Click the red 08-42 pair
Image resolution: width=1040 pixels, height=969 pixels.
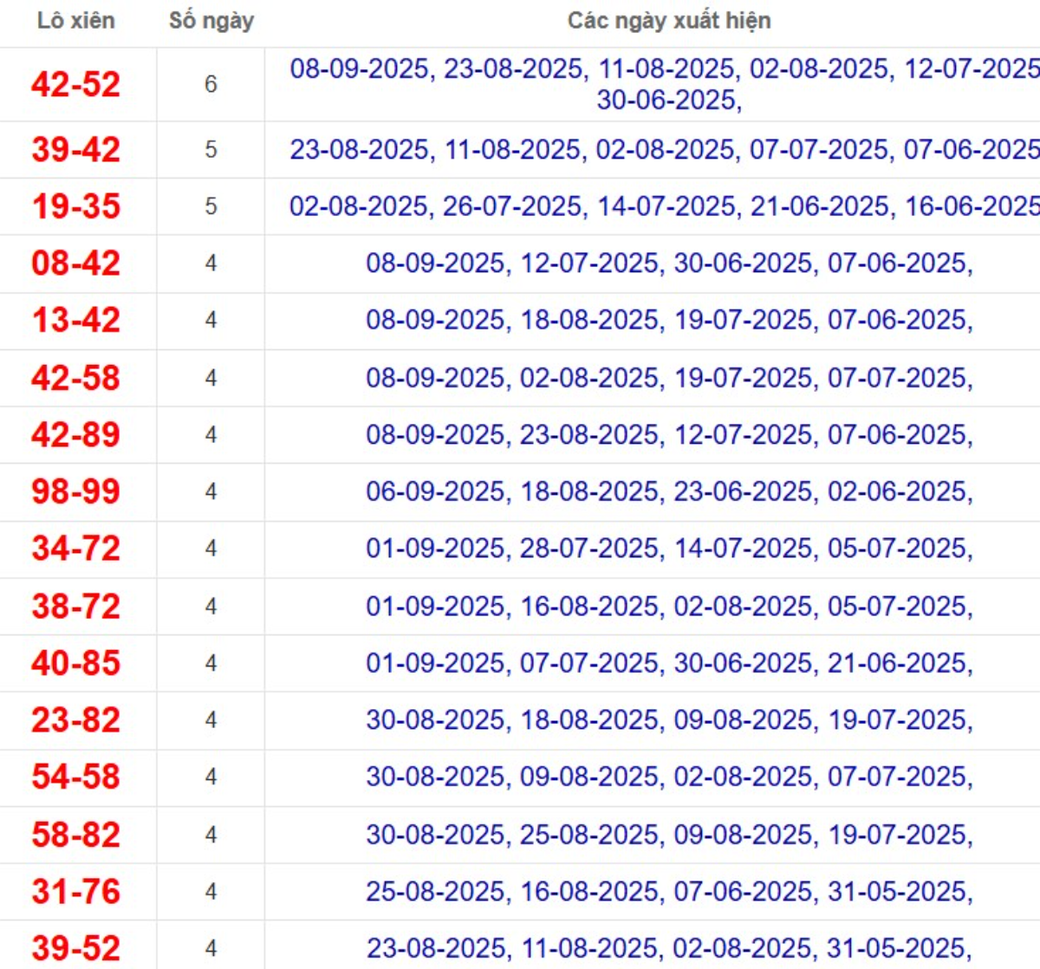point(76,263)
